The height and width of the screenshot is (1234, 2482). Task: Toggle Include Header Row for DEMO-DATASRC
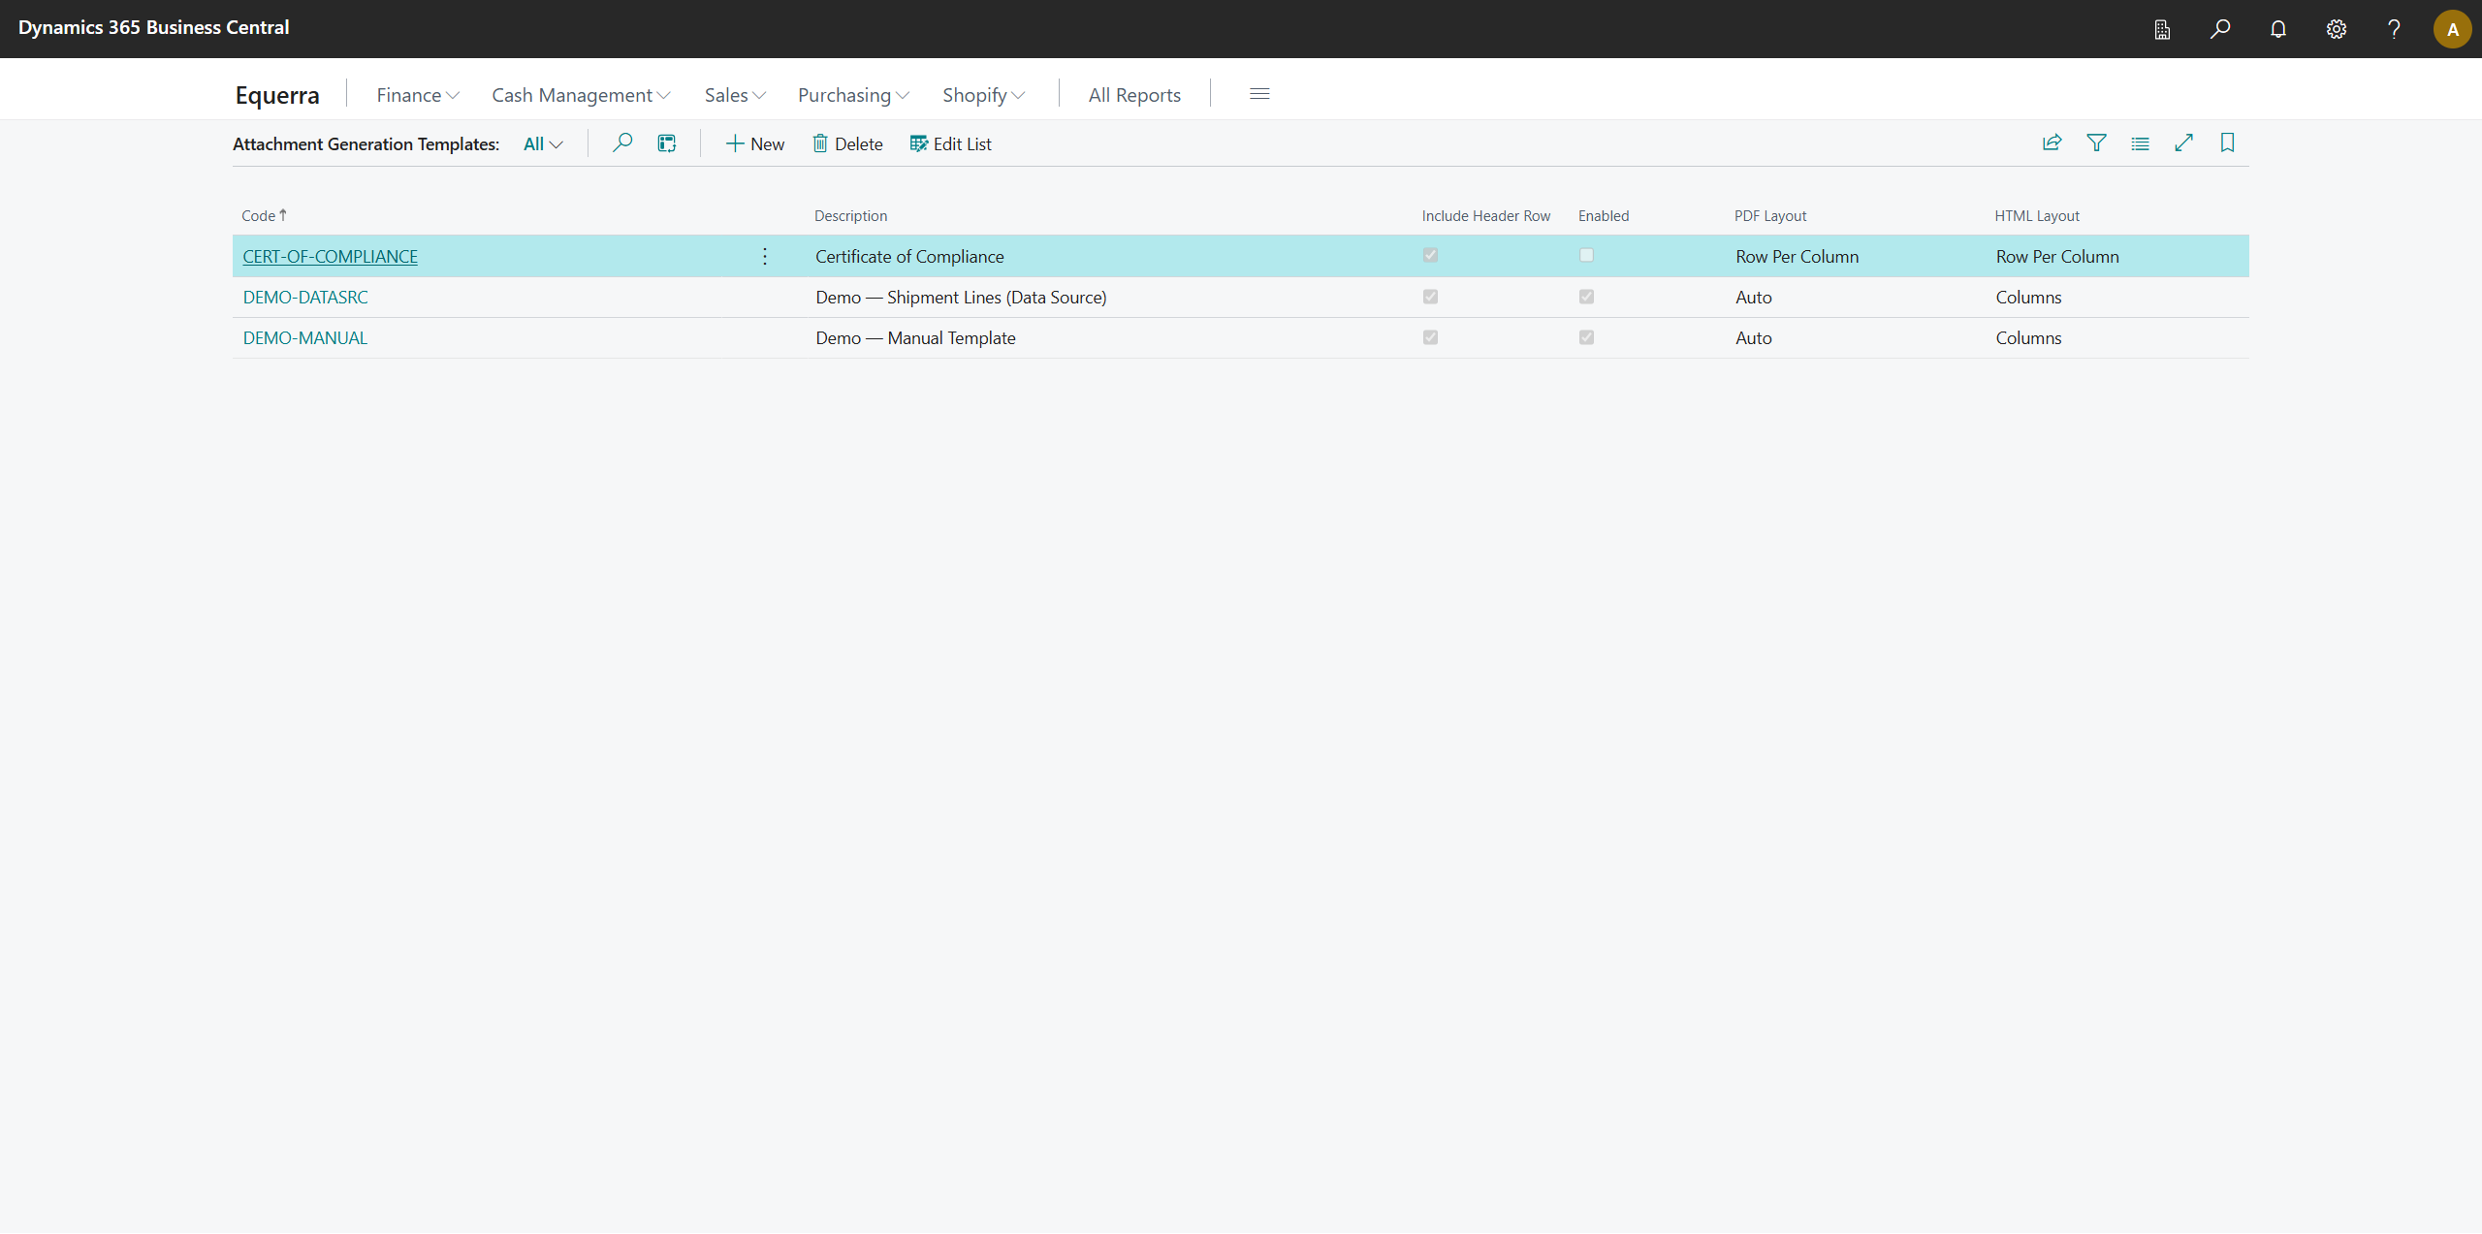(x=1430, y=297)
